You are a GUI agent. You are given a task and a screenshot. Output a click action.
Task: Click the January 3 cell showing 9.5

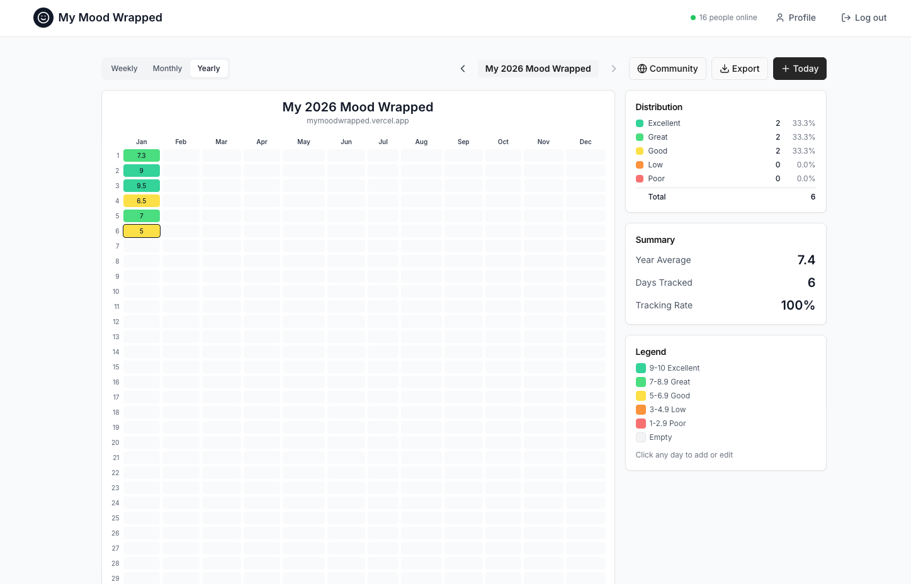(141, 186)
